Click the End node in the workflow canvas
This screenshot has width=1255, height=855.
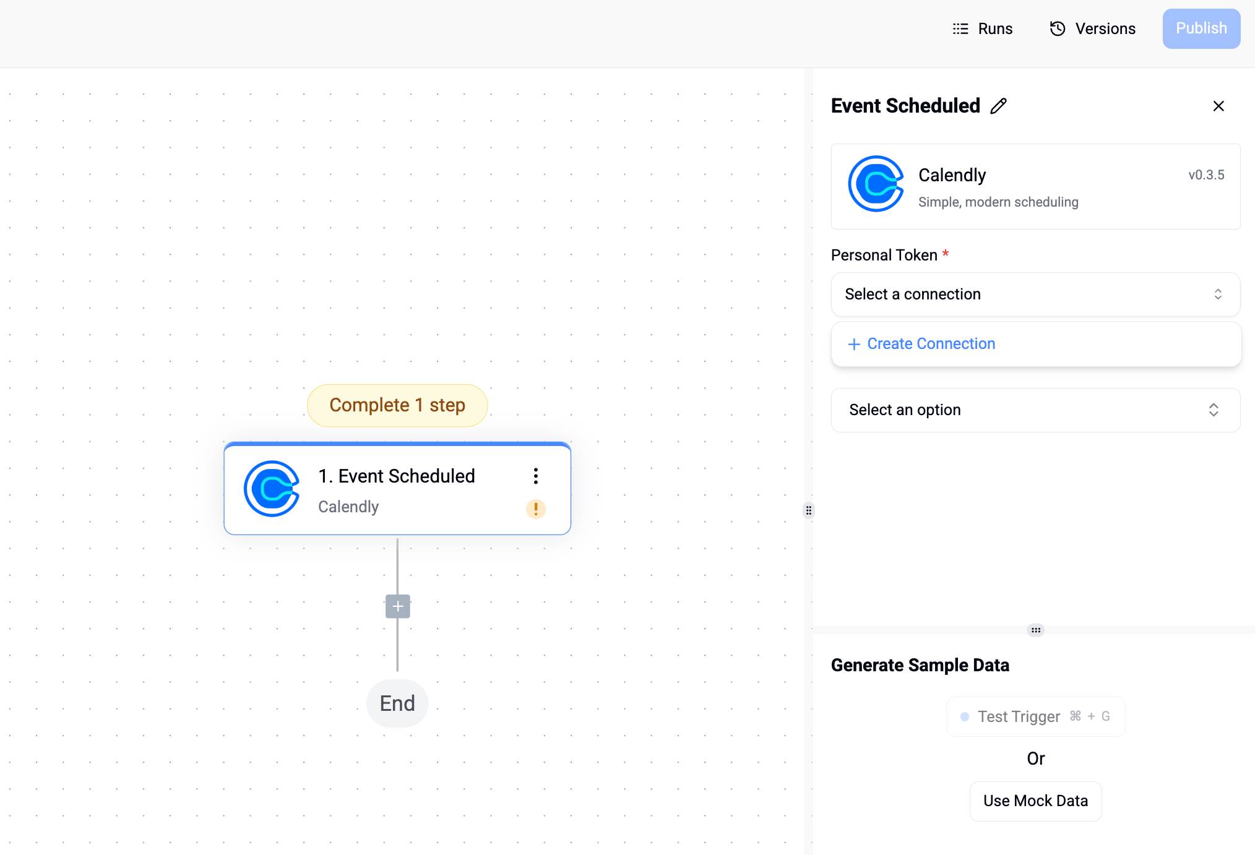pos(397,702)
